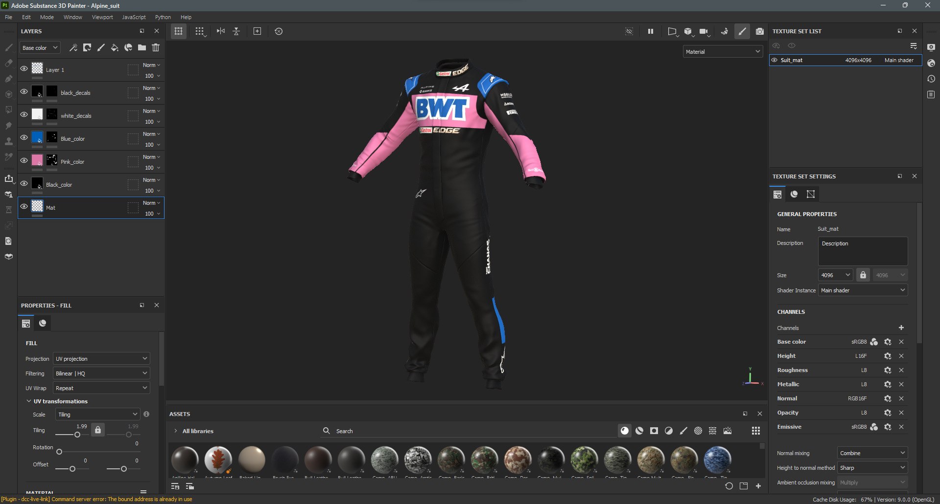Toggle tiling ratio lock

coord(98,430)
